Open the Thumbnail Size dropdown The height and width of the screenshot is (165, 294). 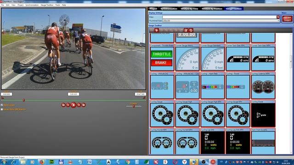(x=221, y=21)
